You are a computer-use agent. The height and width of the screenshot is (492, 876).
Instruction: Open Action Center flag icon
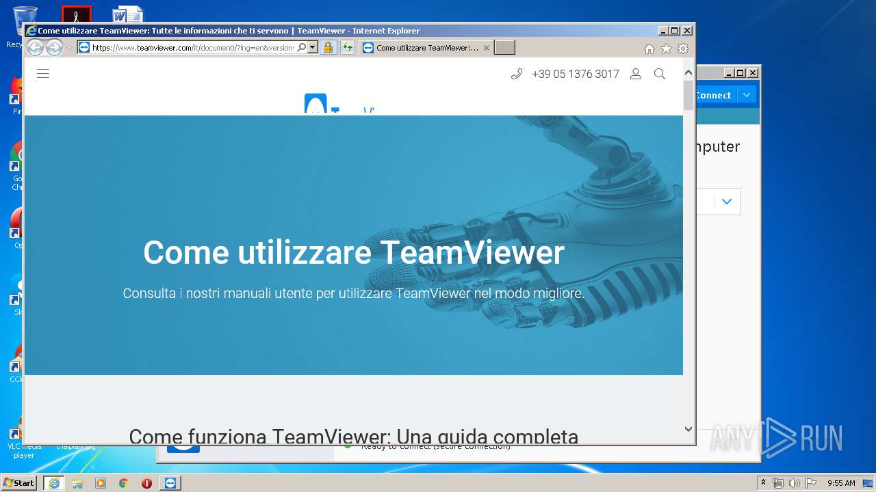811,483
